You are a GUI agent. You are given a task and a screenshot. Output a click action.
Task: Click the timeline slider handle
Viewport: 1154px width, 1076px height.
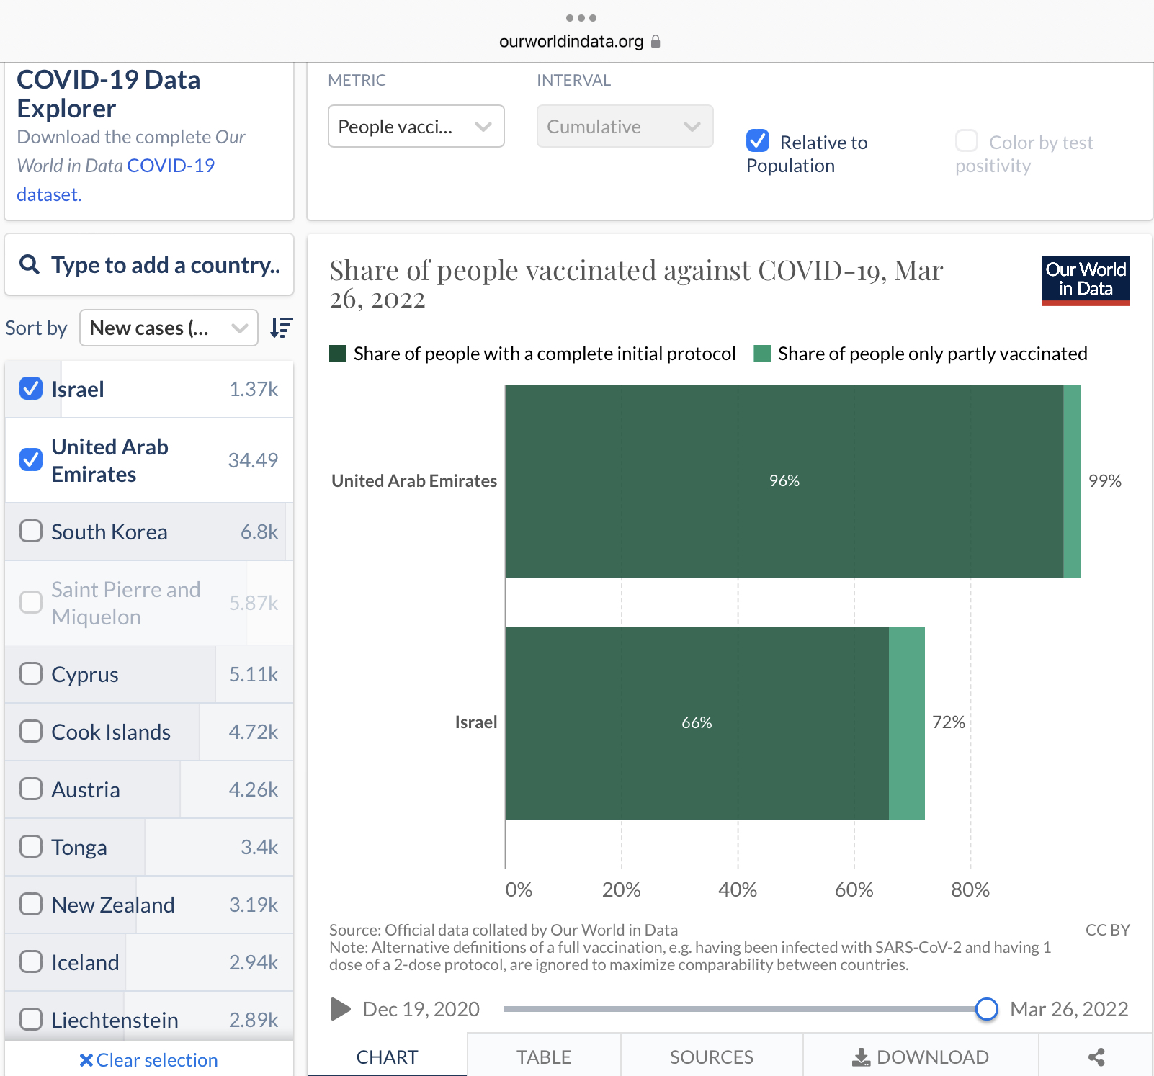pyautogui.click(x=986, y=1009)
